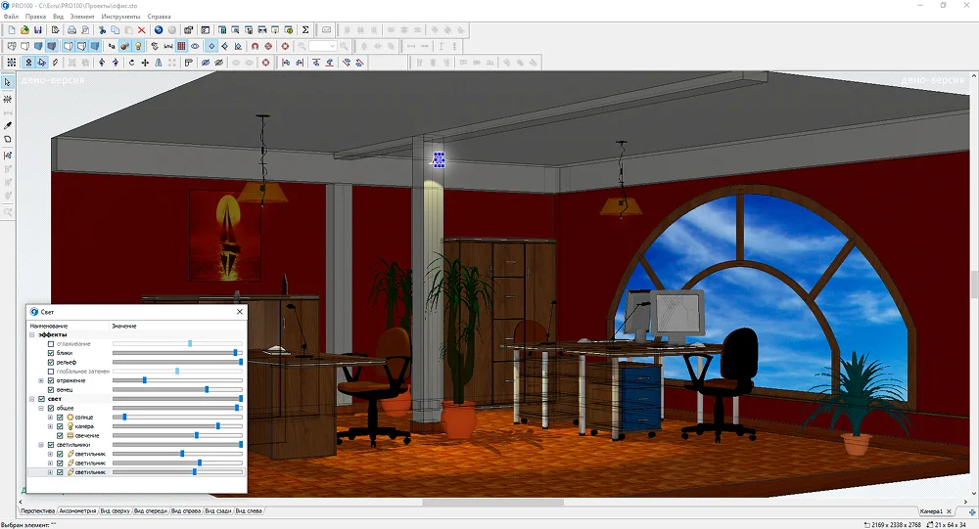The height and width of the screenshot is (529, 979).
Task: Select the eyedropper tool in left sidebar
Action: [8, 125]
